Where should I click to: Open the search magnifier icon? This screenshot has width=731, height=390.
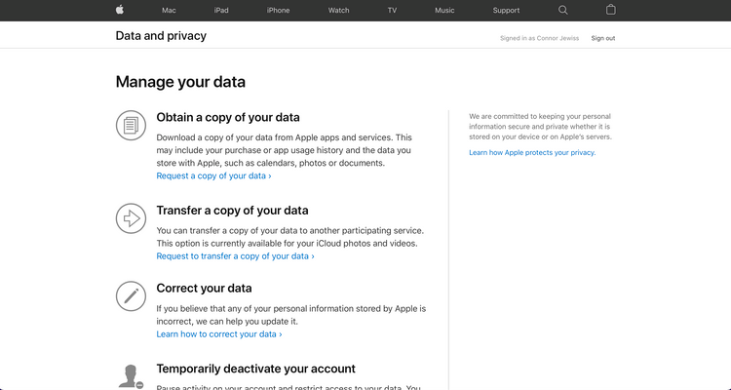(x=562, y=10)
